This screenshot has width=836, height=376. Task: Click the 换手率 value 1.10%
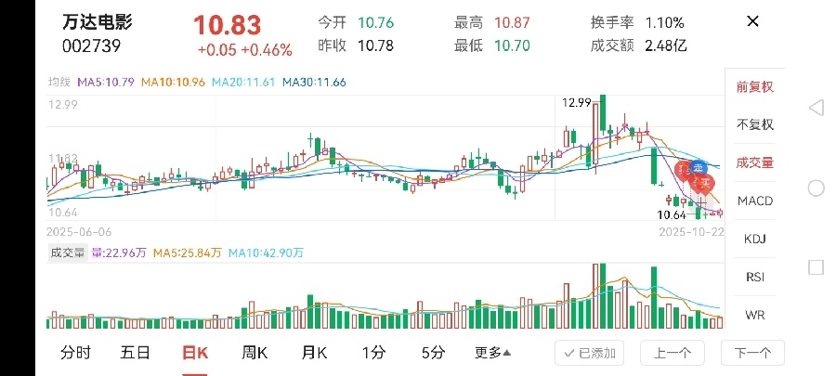click(x=664, y=22)
